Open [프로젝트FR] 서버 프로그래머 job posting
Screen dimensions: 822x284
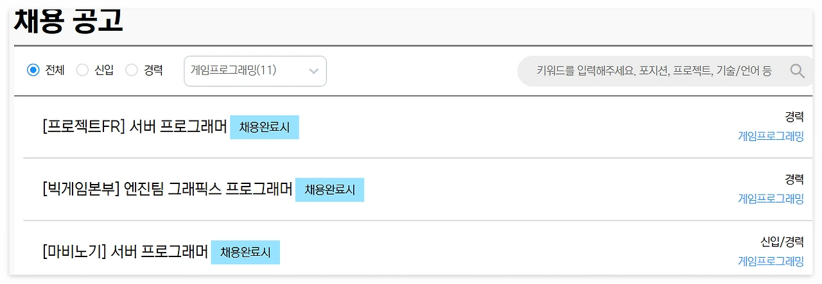pyautogui.click(x=135, y=127)
